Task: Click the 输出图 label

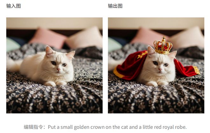Action: tap(115, 6)
